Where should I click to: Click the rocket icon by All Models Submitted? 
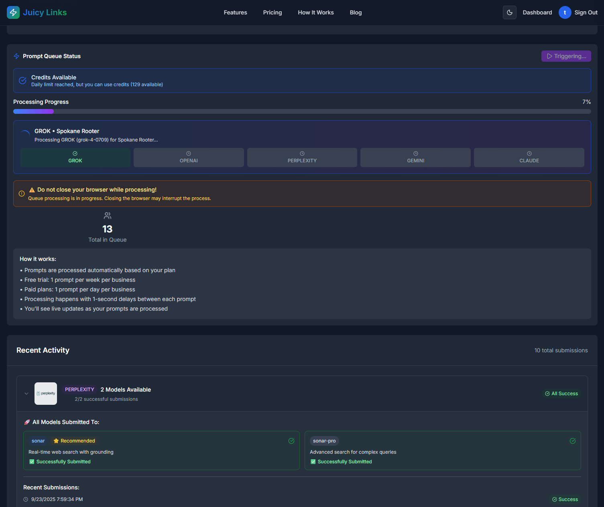pos(27,422)
